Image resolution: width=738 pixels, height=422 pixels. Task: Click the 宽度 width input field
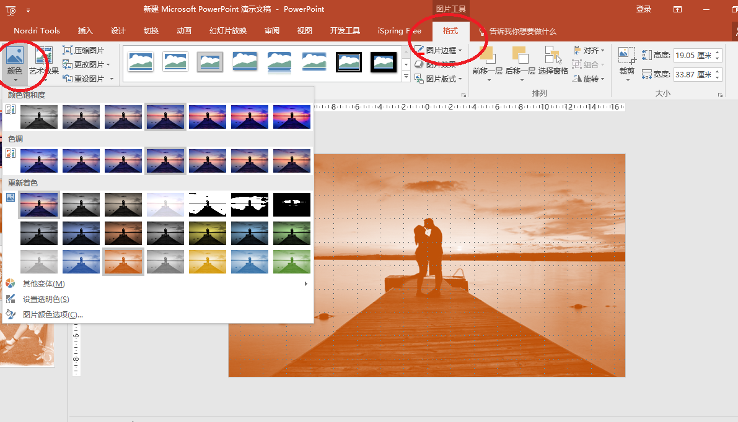693,74
